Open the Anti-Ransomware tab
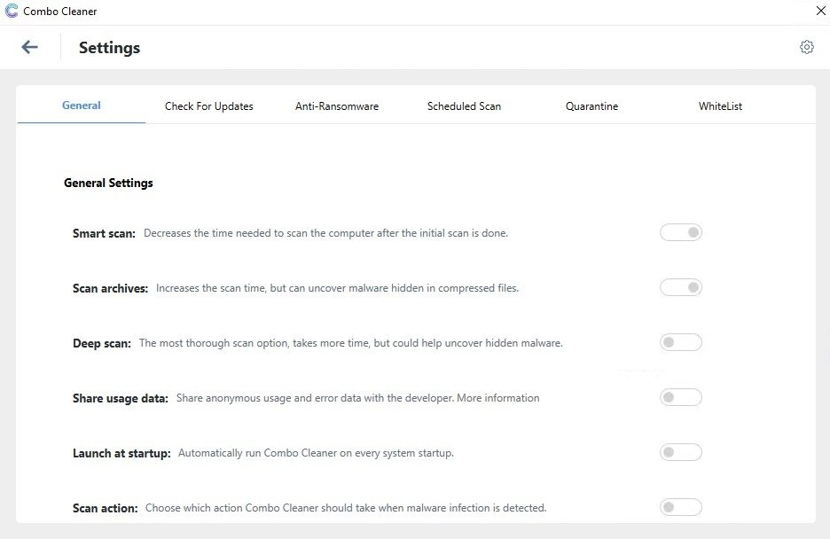The width and height of the screenshot is (830, 539). [337, 105]
